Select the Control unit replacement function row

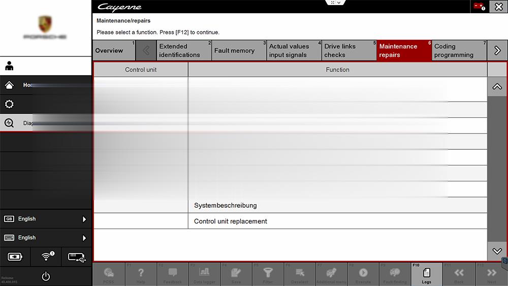point(290,221)
